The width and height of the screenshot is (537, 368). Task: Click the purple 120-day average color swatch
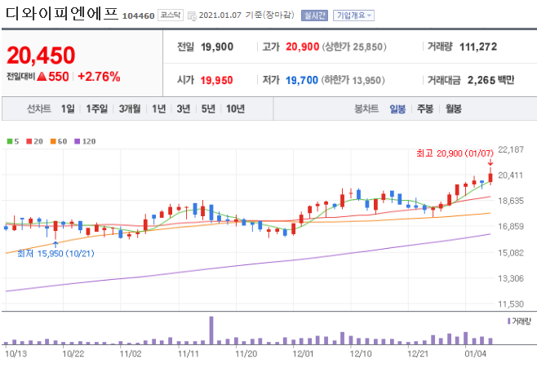(x=77, y=141)
